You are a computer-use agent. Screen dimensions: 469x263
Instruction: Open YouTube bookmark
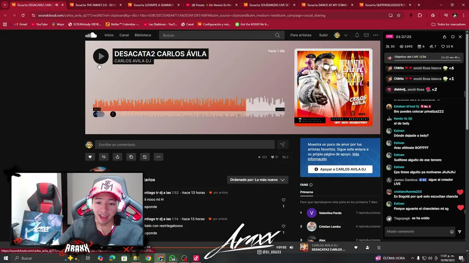tap(39, 24)
